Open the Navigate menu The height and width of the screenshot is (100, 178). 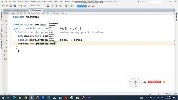[20, 2]
